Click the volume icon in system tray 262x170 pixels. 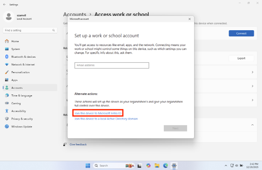pyautogui.click(x=236, y=165)
